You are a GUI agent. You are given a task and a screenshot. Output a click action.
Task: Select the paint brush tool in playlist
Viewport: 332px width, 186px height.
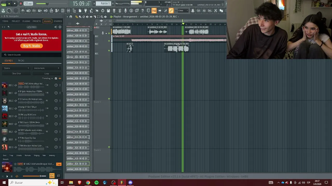pos(80,17)
